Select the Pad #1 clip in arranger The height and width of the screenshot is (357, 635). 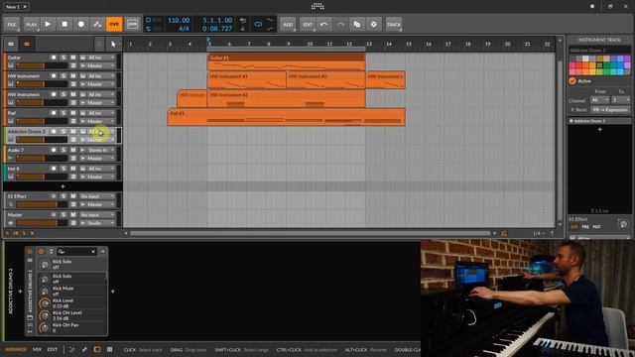286,117
